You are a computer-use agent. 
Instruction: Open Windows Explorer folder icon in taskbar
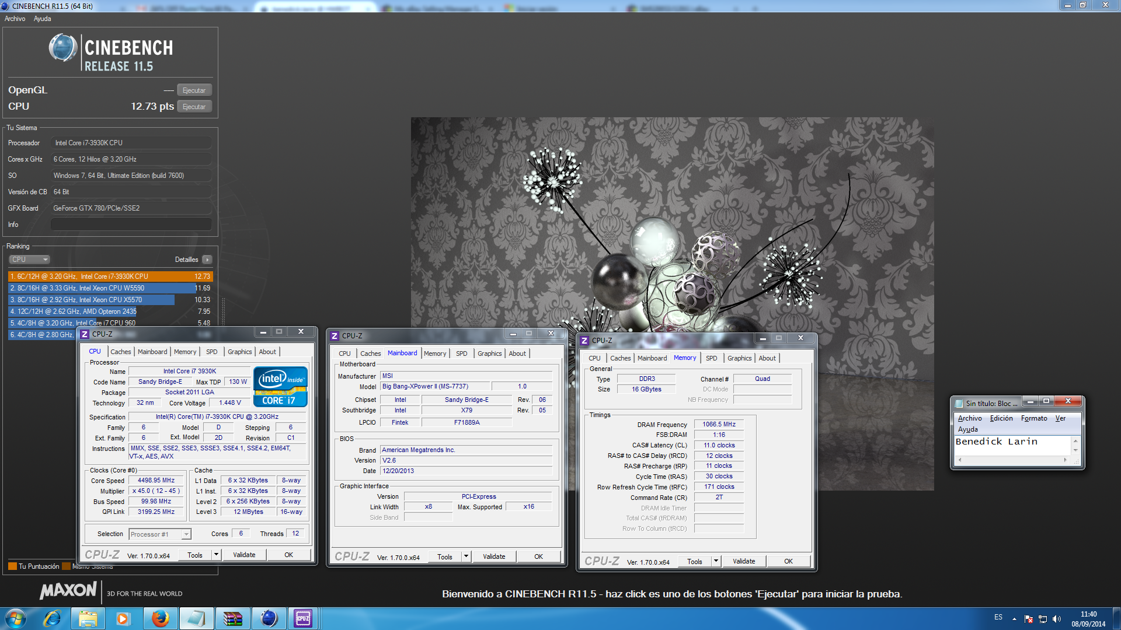pyautogui.click(x=88, y=618)
